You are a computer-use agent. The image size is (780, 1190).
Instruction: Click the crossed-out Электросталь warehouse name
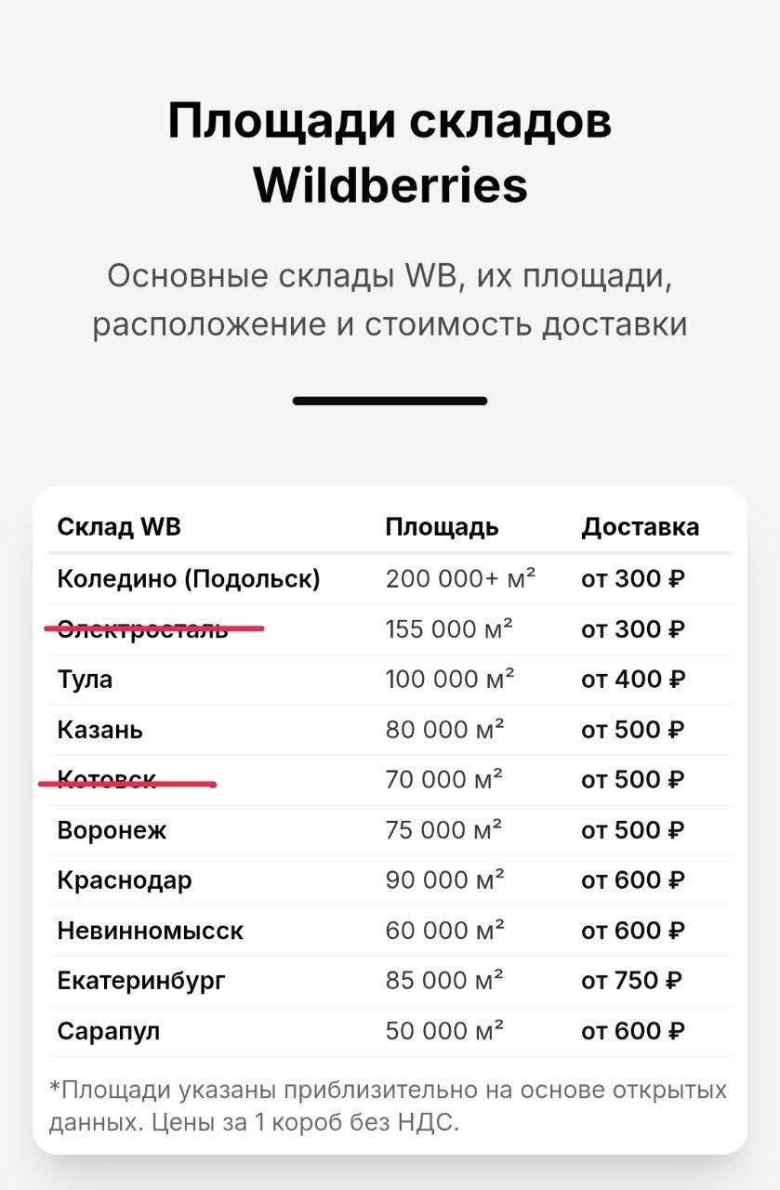pyautogui.click(x=143, y=629)
